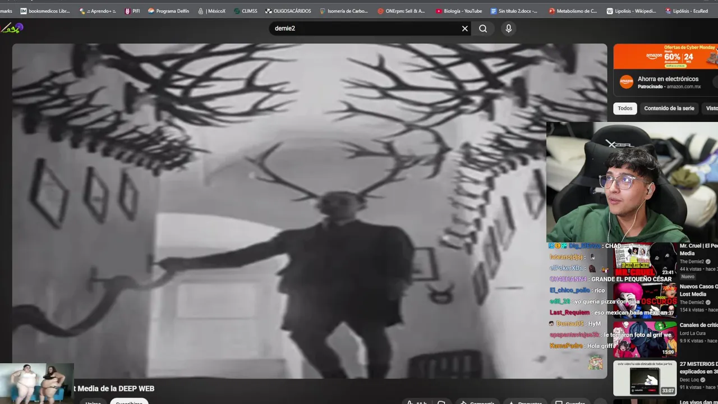718x404 pixels.
Task: Open the 27 MISTERIOS video title
Action: [x=698, y=368]
